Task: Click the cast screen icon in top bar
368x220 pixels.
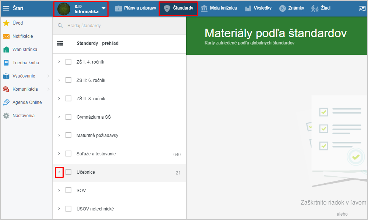Action: pos(362,8)
